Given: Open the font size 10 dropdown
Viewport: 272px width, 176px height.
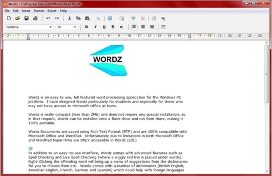Looking at the screenshot, I should (75, 27).
